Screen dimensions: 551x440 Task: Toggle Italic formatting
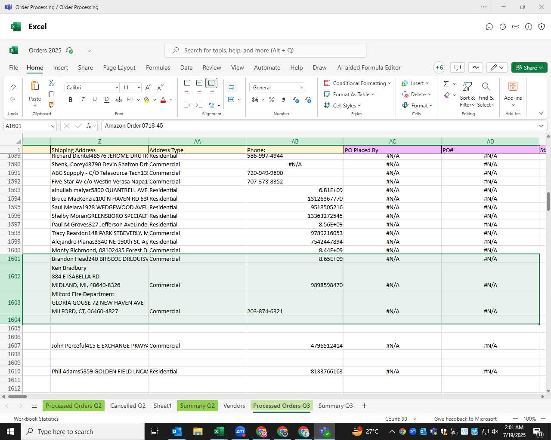pyautogui.click(x=83, y=100)
